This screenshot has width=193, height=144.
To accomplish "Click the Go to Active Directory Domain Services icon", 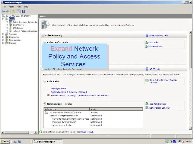I will [x=147, y=80].
